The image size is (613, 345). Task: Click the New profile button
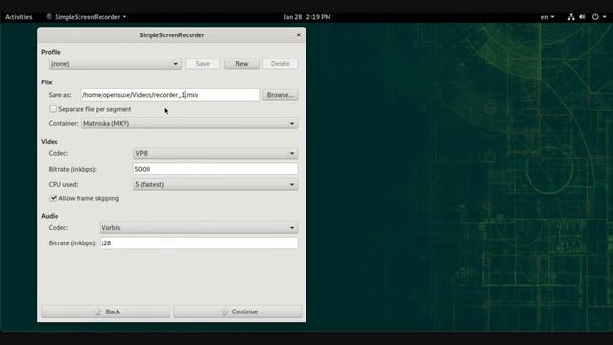click(241, 64)
